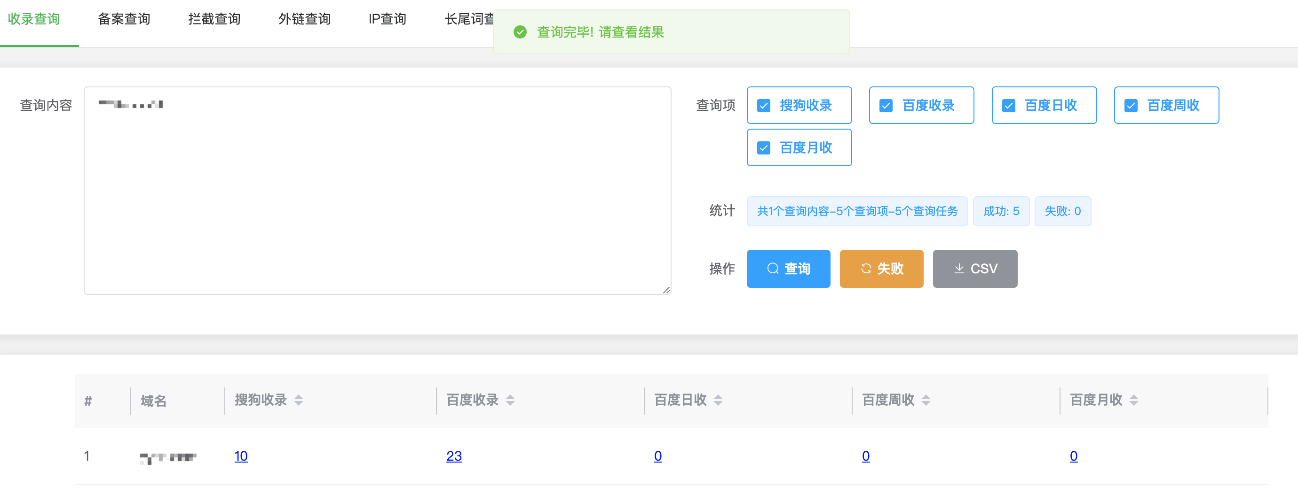Switch to the 备案查询 tab
1298x494 pixels.
(x=124, y=19)
